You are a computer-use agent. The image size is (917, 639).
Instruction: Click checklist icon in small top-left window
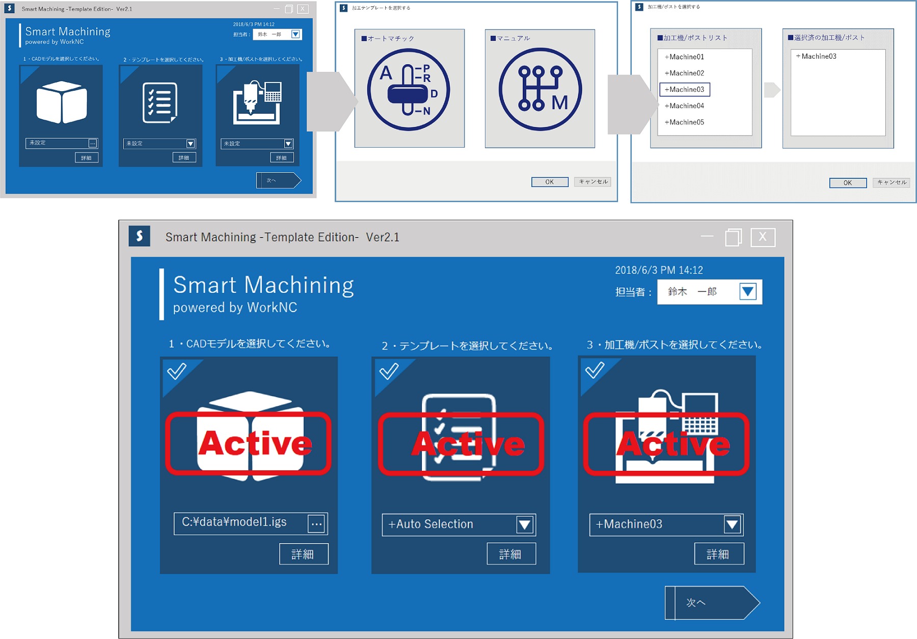[x=160, y=102]
